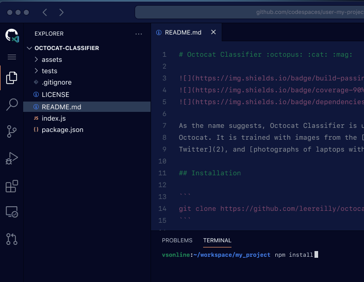Switch to the README.md editor tab
Screen dimensions: 364x282
(187, 32)
